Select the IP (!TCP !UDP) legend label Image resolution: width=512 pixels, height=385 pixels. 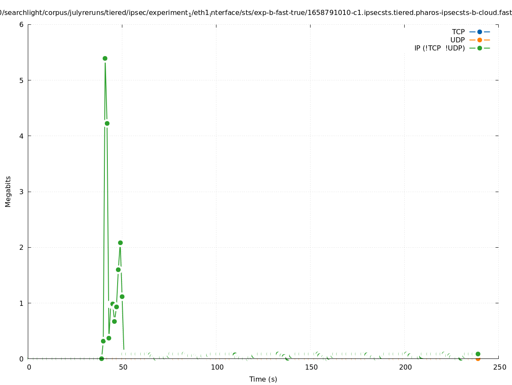(439, 48)
